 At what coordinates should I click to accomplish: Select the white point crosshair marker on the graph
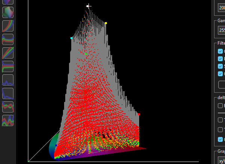point(88,6)
